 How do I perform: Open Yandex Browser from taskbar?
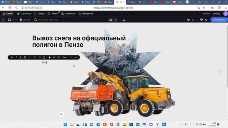pos(157,124)
